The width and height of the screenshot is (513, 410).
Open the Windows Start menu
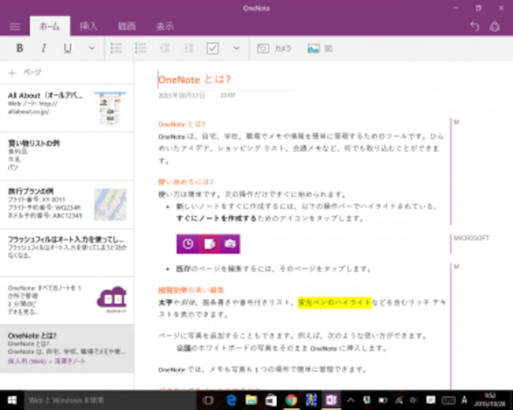click(x=12, y=400)
